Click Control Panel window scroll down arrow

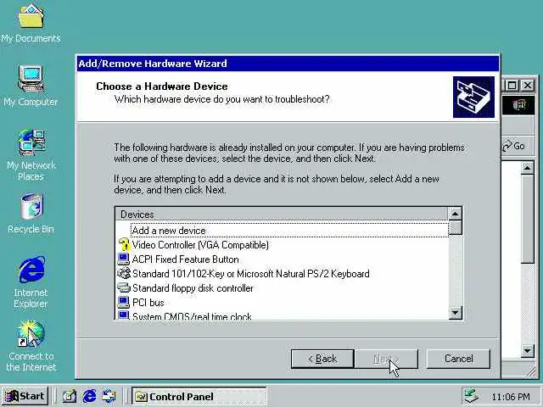(x=528, y=351)
